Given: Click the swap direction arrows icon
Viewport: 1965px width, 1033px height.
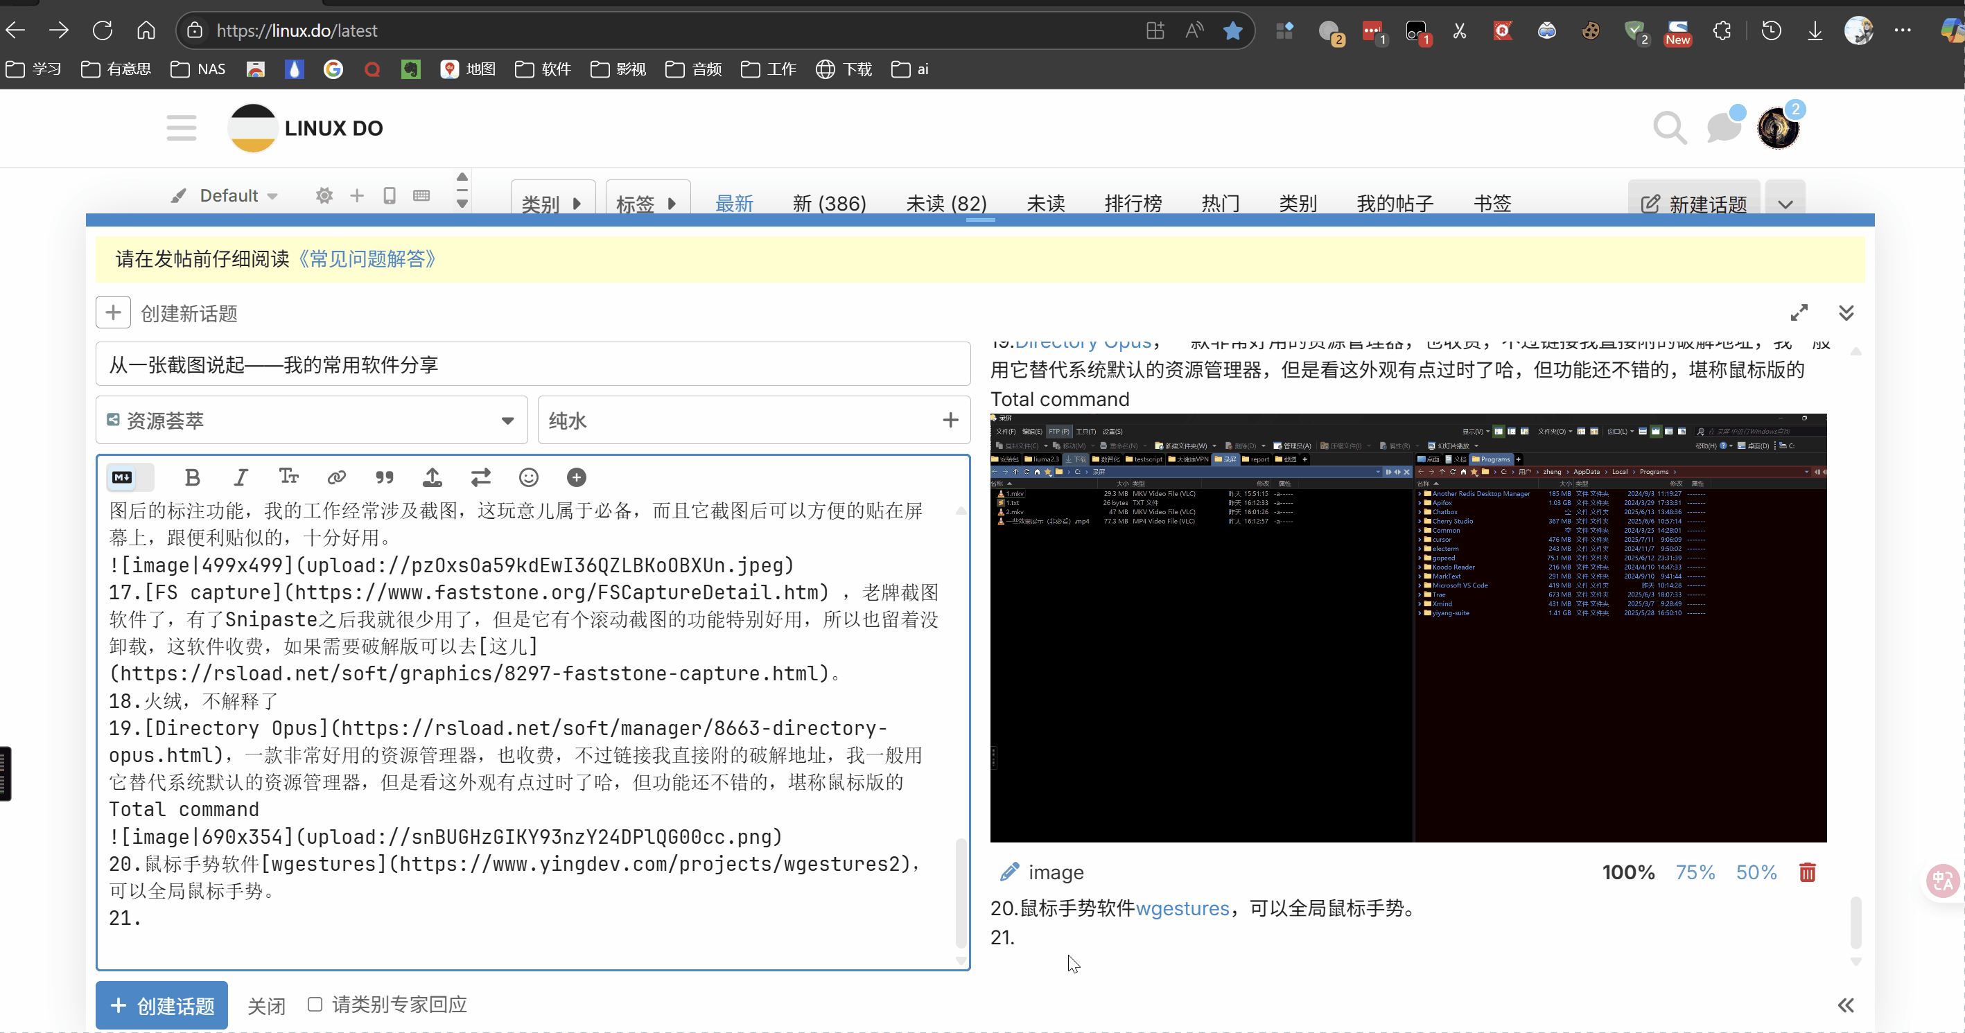Looking at the screenshot, I should 480,477.
